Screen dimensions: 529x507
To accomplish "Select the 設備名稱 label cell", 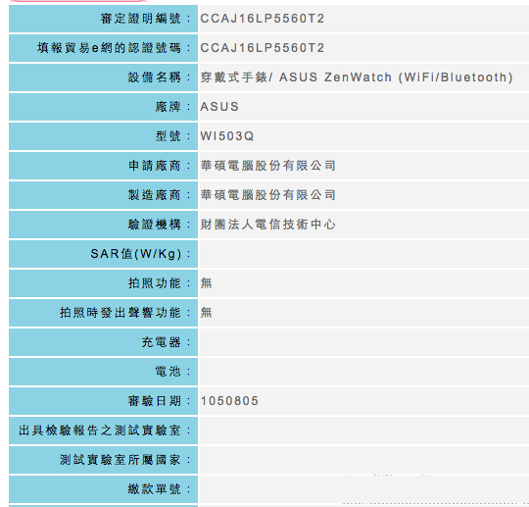I will 103,77.
